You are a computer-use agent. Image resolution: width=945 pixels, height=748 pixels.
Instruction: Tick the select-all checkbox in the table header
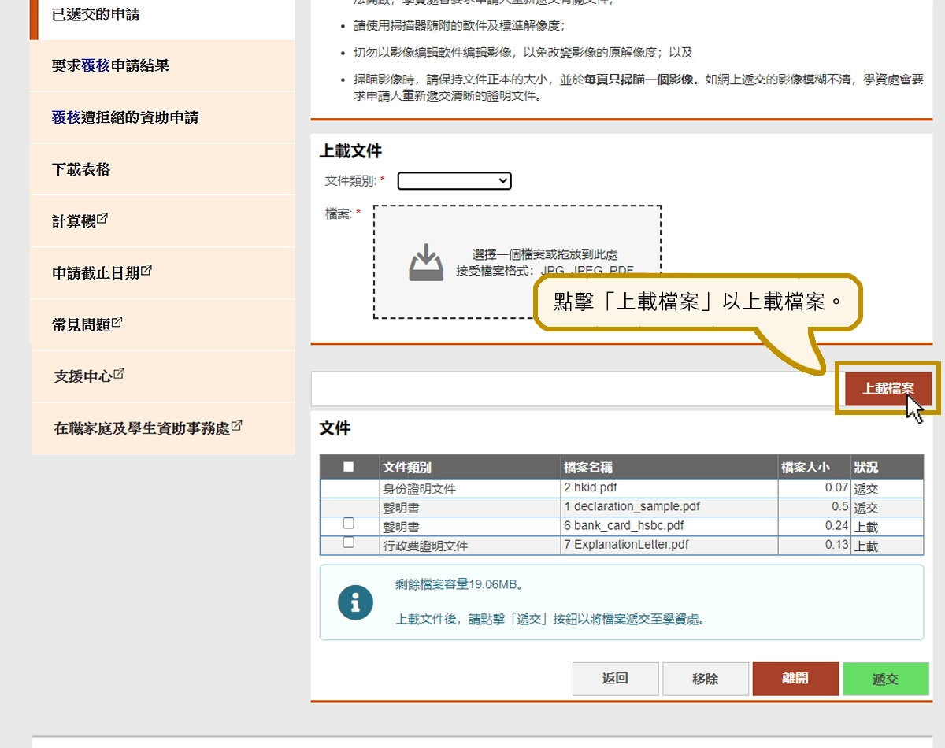[x=349, y=467]
